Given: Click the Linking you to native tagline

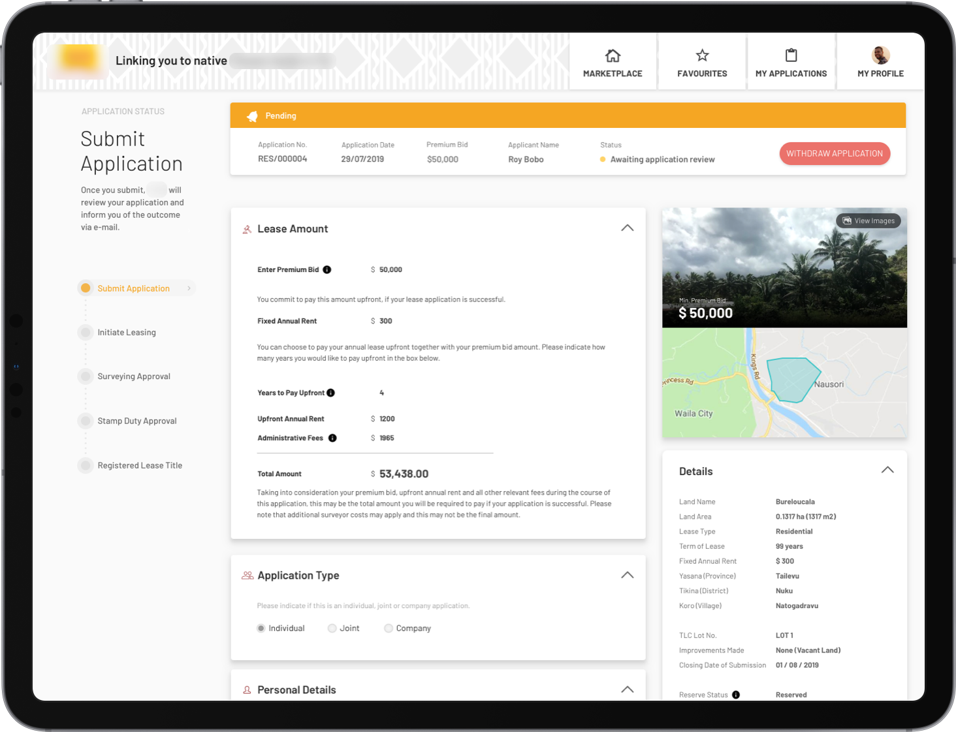Looking at the screenshot, I should 171,61.
